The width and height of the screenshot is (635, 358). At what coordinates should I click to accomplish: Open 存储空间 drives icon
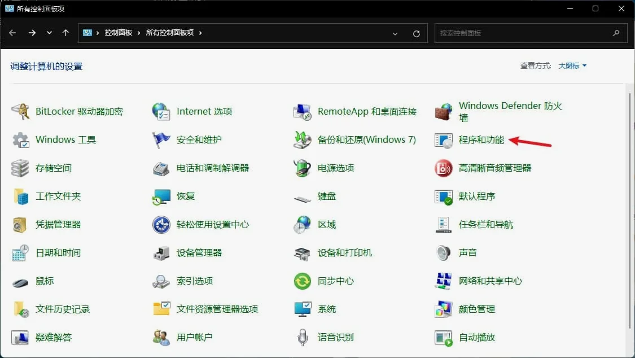coord(20,168)
